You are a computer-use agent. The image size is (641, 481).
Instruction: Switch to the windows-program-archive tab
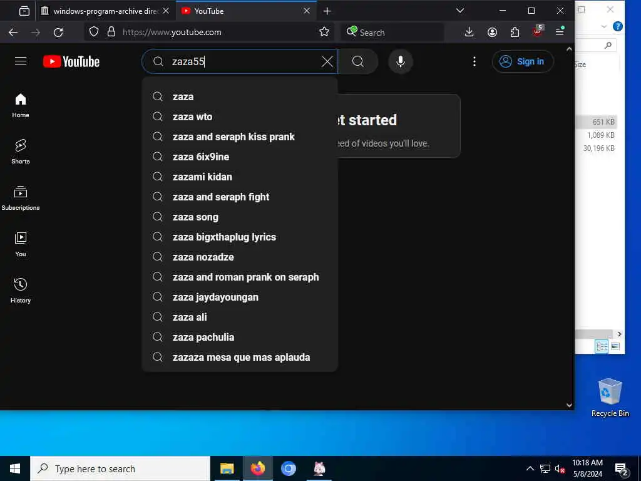coord(105,11)
